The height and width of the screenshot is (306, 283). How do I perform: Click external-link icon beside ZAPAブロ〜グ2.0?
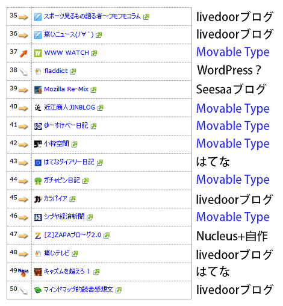point(107,236)
